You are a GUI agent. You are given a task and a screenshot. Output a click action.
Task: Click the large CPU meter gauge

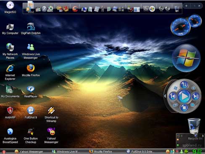click(181, 27)
